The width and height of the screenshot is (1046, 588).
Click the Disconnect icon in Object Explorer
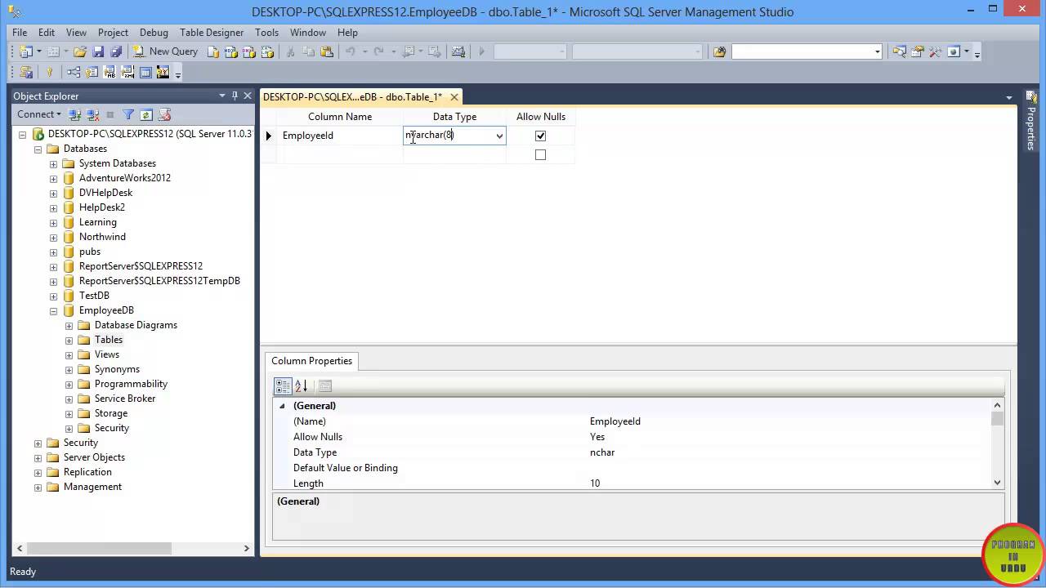point(92,114)
